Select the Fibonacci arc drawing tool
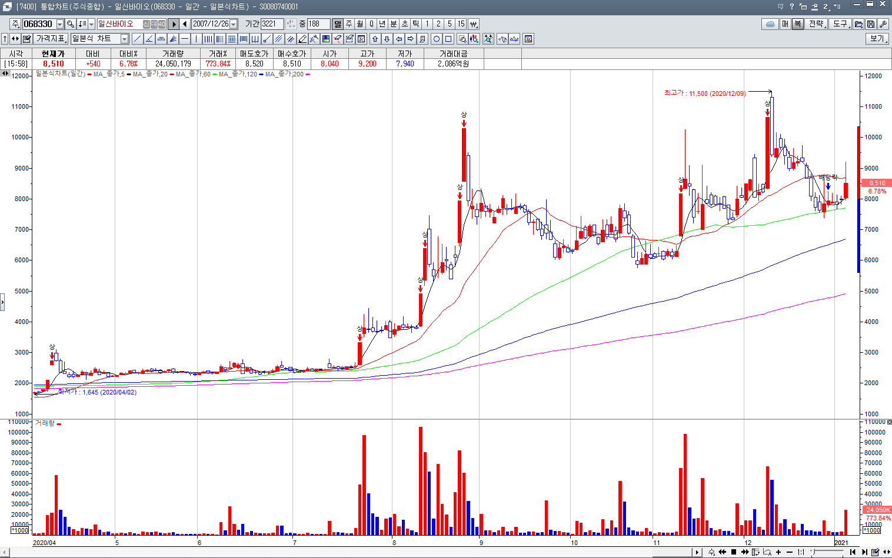This screenshot has width=892, height=558. pyautogui.click(x=161, y=39)
